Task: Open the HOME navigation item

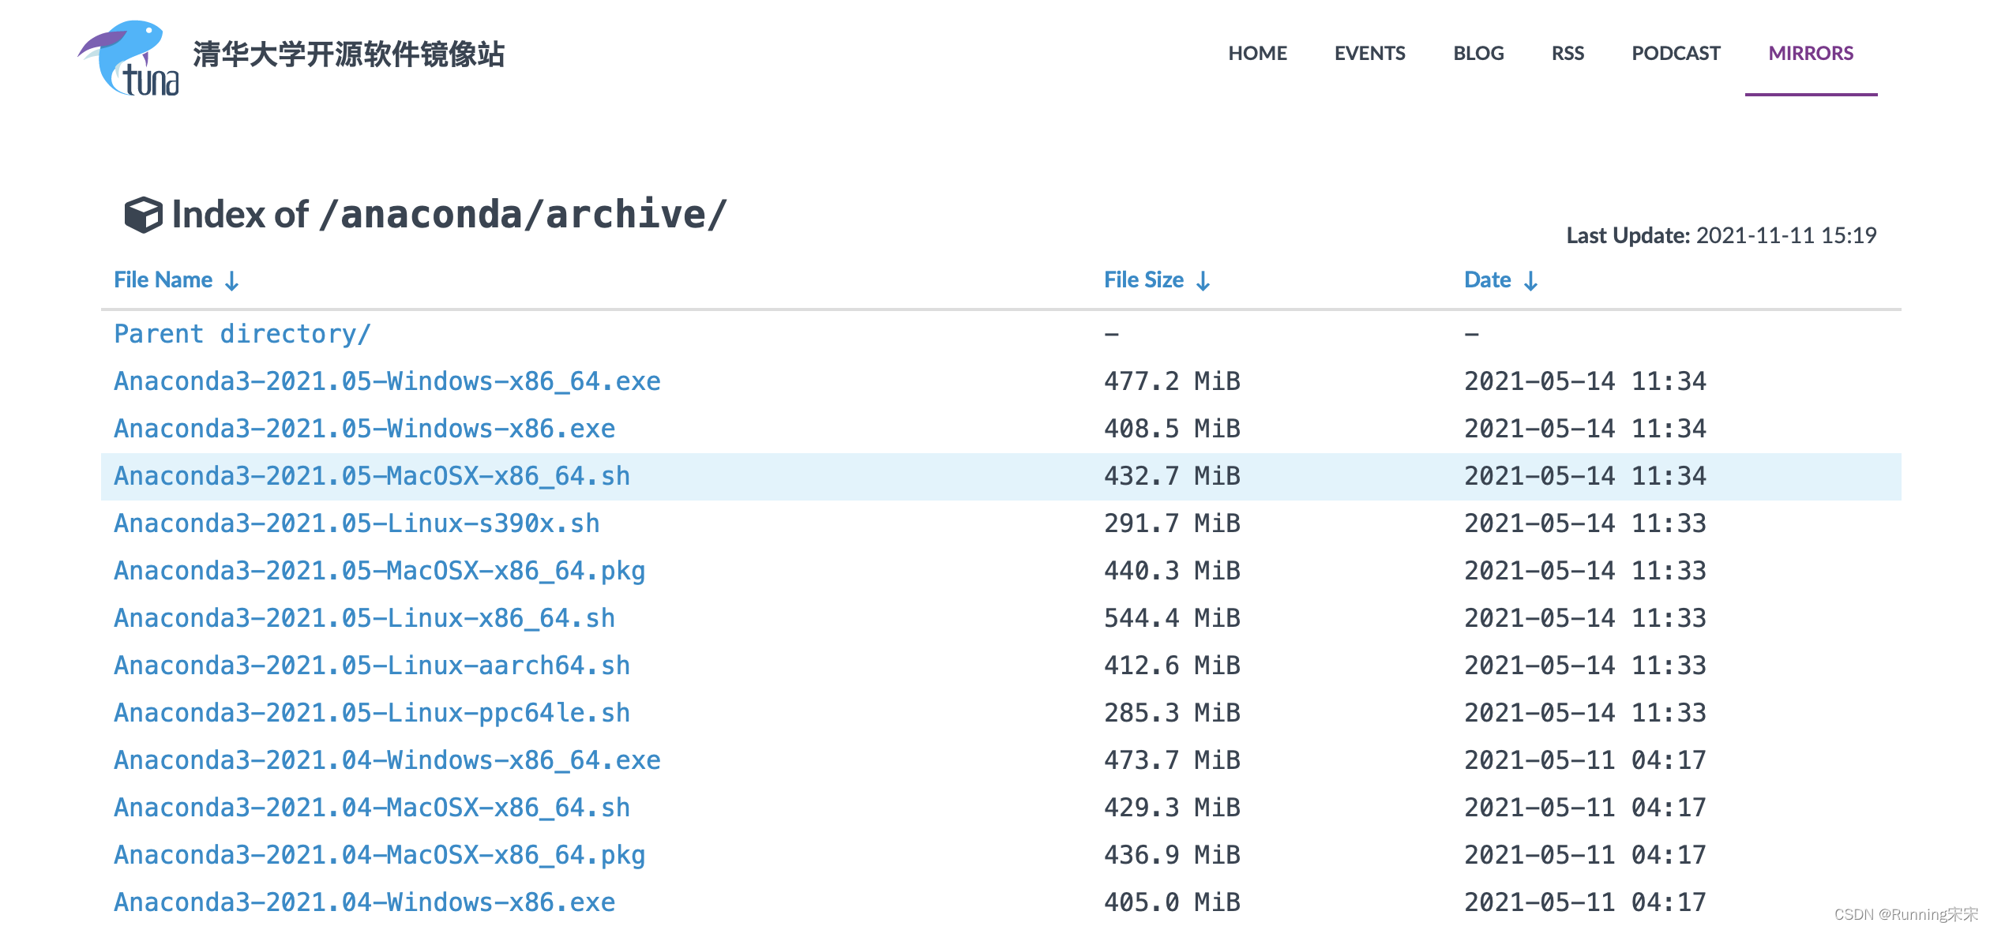Action: (x=1257, y=54)
